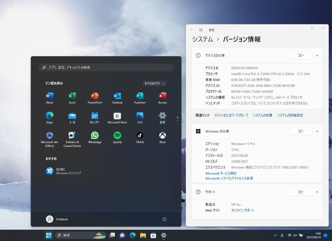This screenshot has height=241, width=332.
Task: Select the device name DESKTOP-04E03IG
Action: click(x=245, y=68)
